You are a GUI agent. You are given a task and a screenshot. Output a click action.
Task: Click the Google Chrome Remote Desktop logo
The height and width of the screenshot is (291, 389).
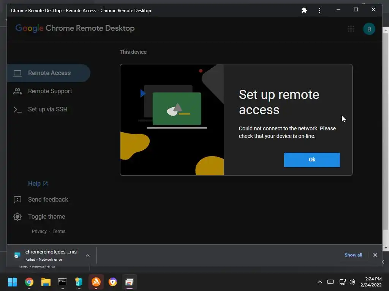(75, 28)
